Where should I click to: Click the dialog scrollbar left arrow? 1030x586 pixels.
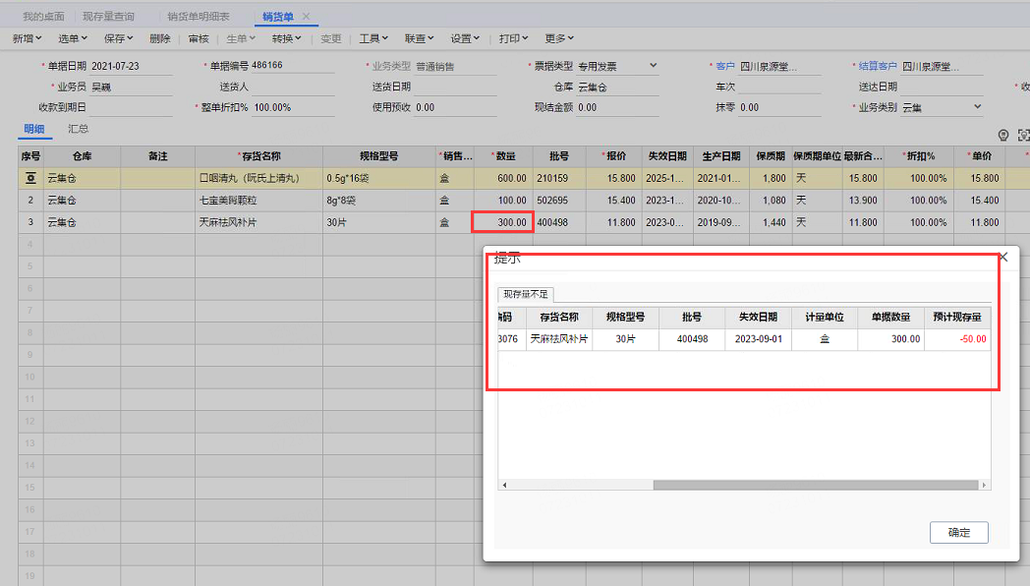coord(504,485)
